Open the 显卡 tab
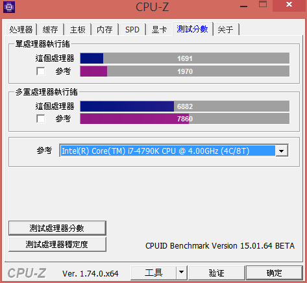This screenshot has height=283, width=307. (x=159, y=29)
